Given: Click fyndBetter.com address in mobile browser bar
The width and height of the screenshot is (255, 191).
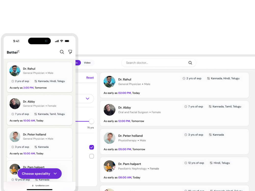Looking at the screenshot, I should (x=42, y=185).
